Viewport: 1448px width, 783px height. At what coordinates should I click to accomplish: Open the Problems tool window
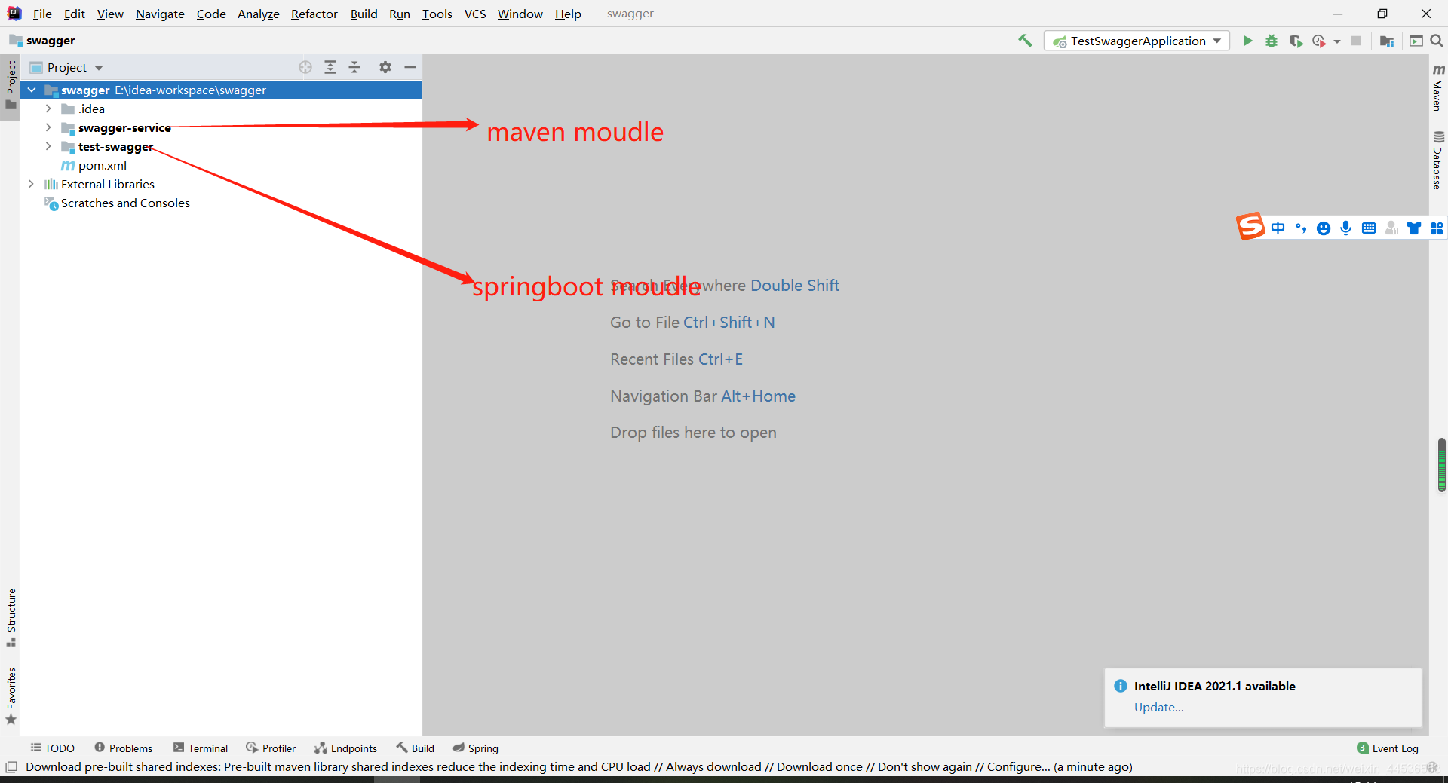(124, 748)
